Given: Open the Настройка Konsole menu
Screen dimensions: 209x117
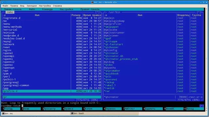Looking at the screenshot, I should 45,6.
